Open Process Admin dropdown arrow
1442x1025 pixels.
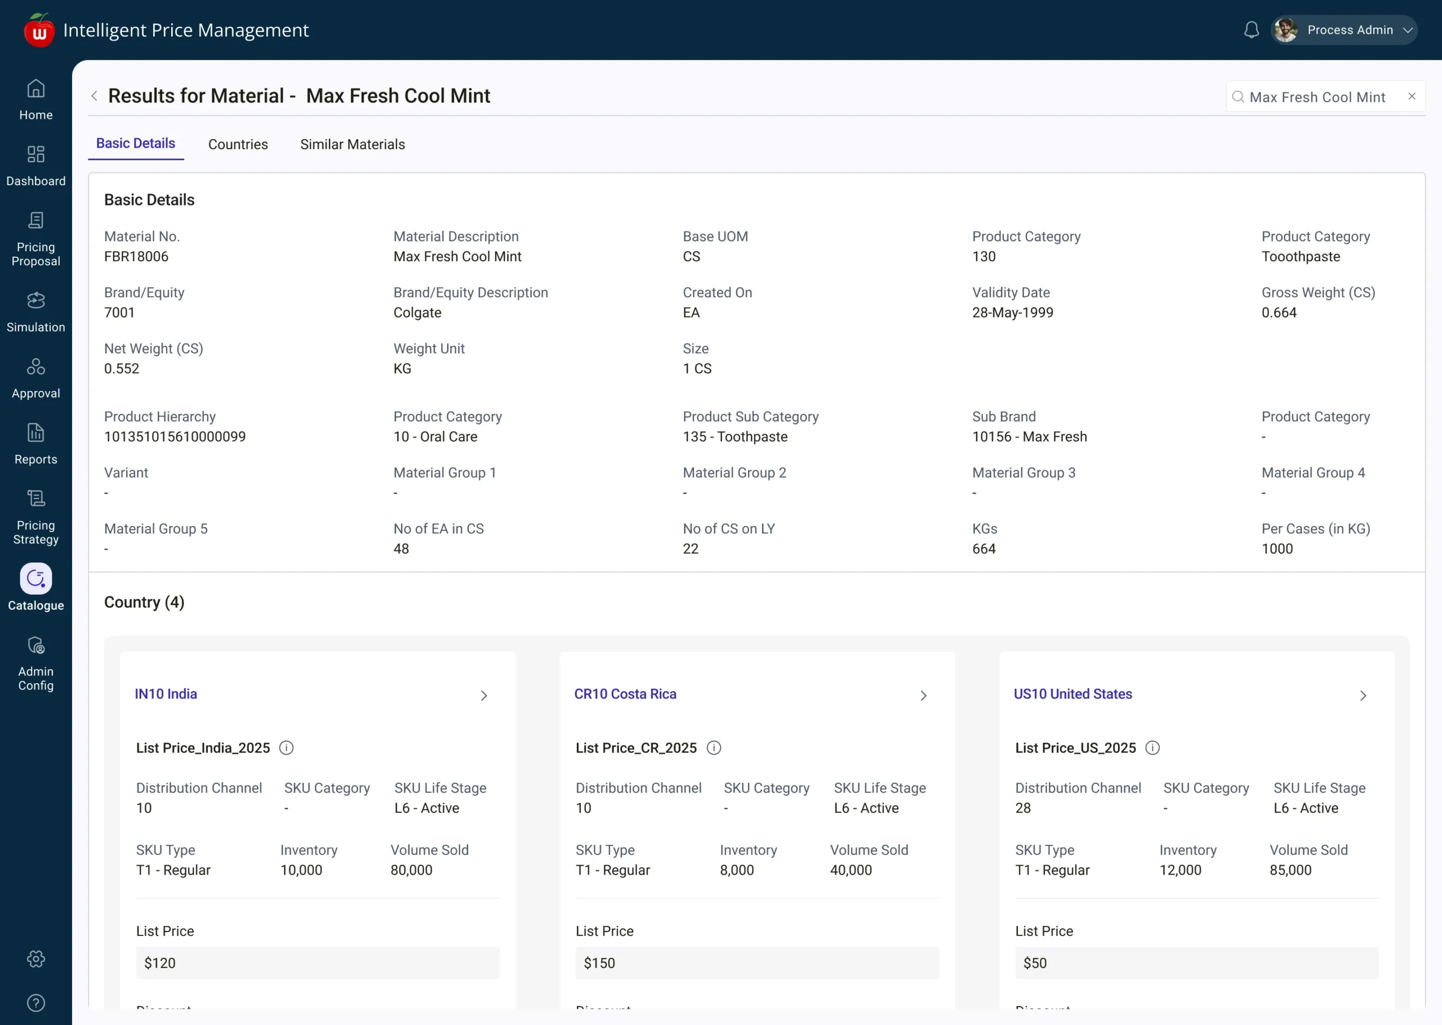coord(1407,30)
